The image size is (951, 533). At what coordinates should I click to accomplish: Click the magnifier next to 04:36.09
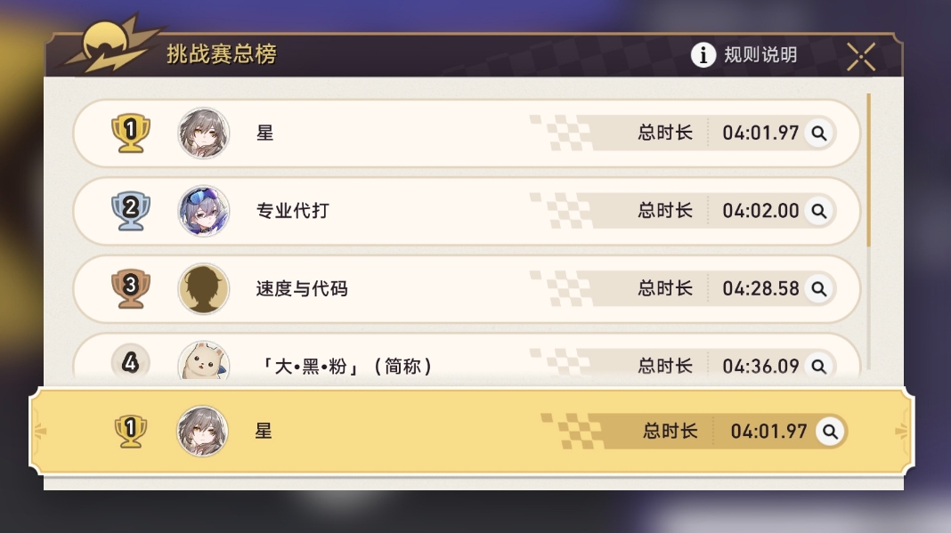tap(819, 365)
